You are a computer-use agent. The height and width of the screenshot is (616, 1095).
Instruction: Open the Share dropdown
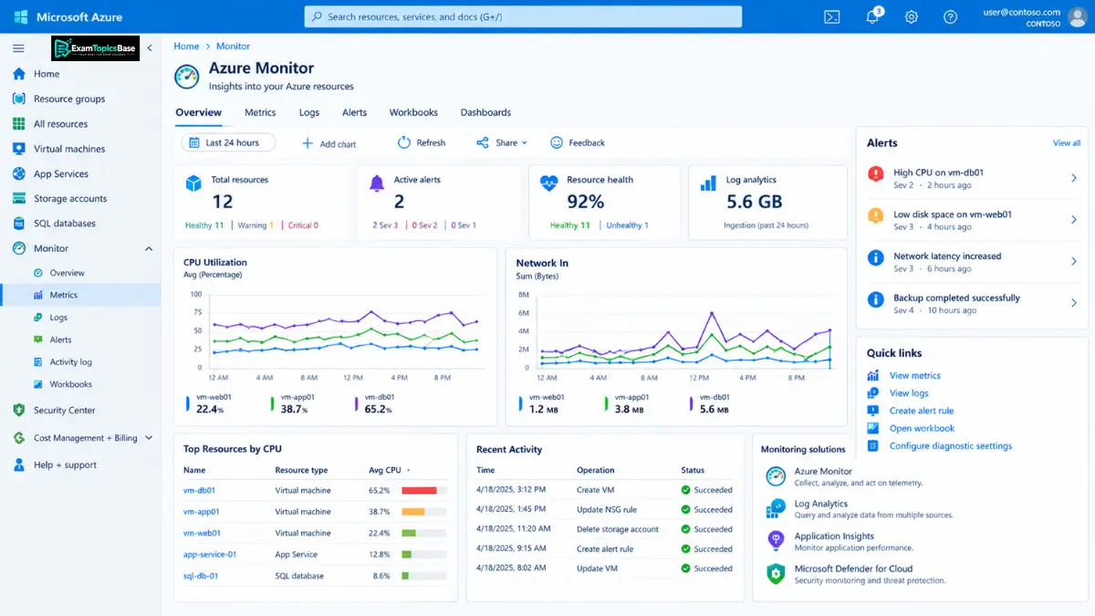[x=502, y=142]
